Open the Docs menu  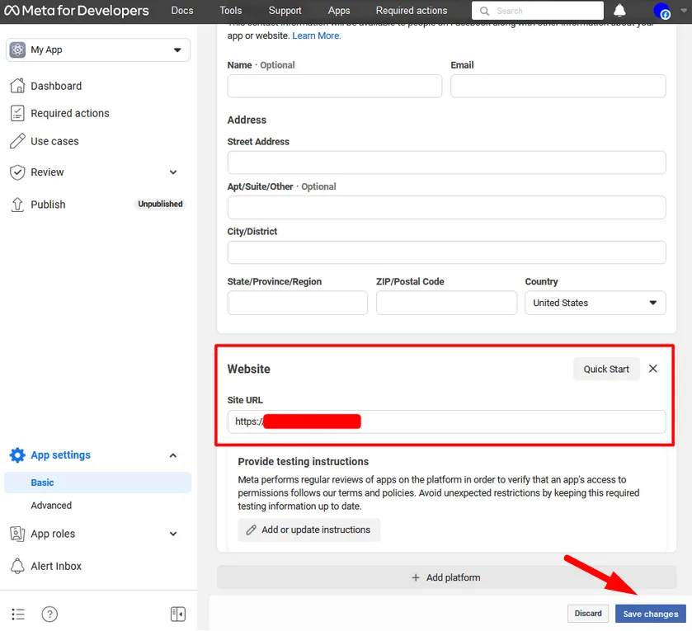coord(181,11)
